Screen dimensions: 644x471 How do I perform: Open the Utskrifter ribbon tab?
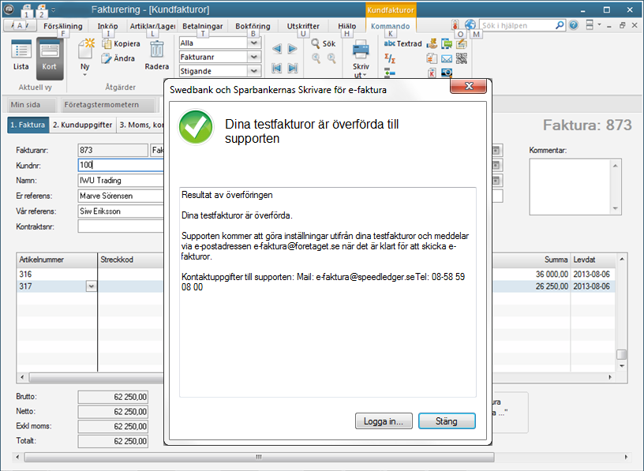303,26
